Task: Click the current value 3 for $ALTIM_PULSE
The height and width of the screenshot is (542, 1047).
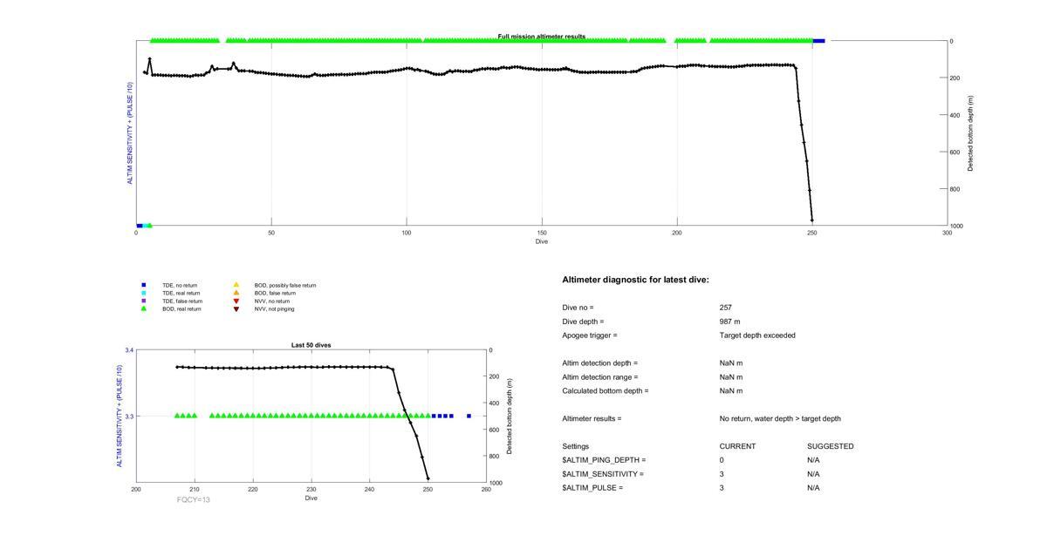Action: (722, 488)
